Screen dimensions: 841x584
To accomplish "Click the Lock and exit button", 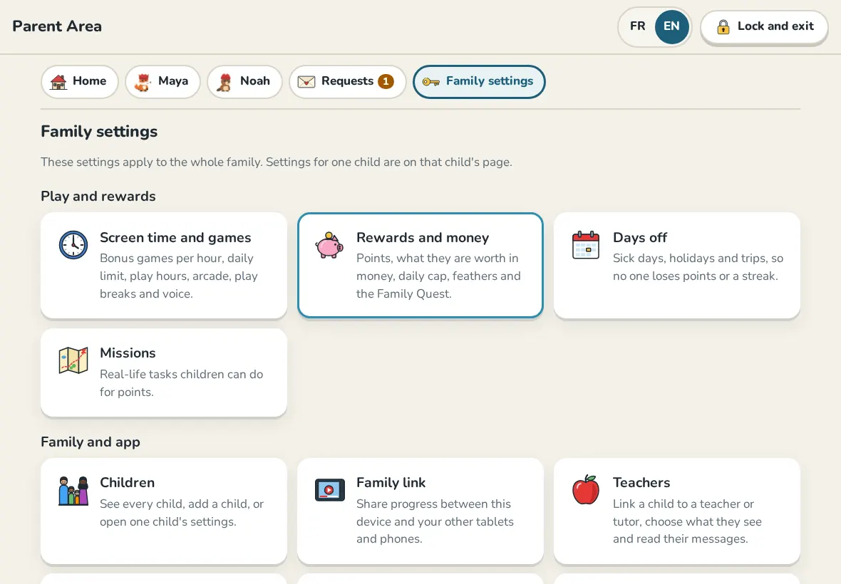I will tap(764, 27).
